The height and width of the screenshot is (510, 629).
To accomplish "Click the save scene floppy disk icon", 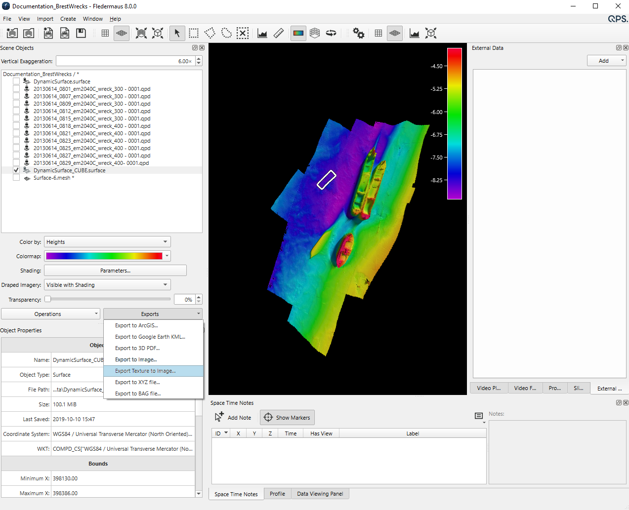I will [81, 33].
